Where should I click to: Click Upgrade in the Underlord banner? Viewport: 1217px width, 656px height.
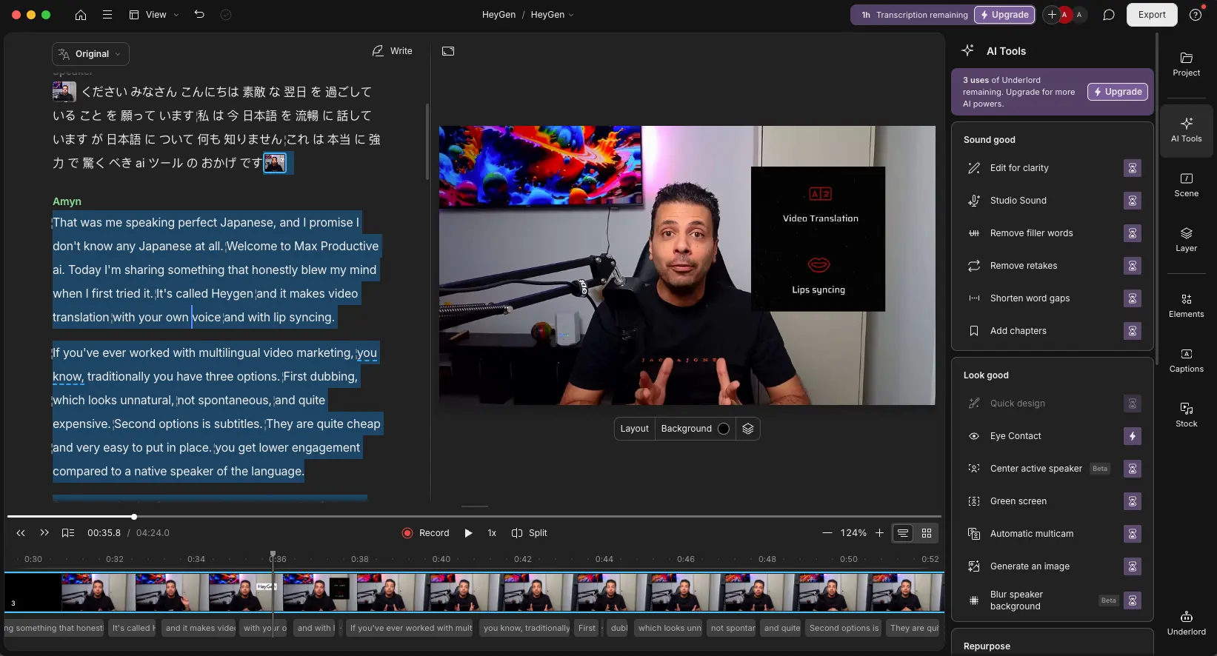tap(1118, 92)
